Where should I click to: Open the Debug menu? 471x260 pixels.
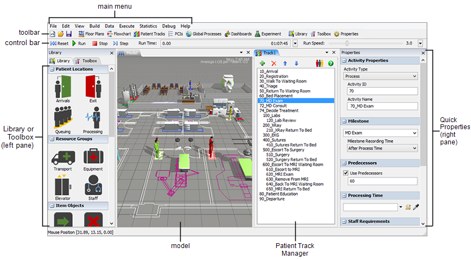click(169, 26)
